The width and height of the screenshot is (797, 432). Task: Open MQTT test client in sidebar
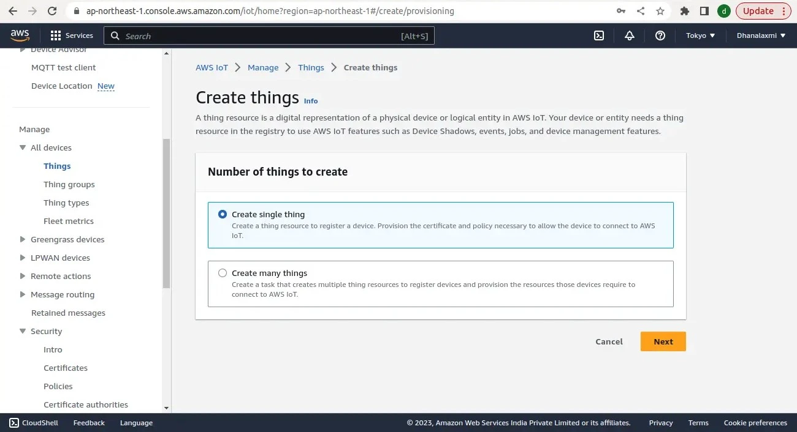coord(64,67)
